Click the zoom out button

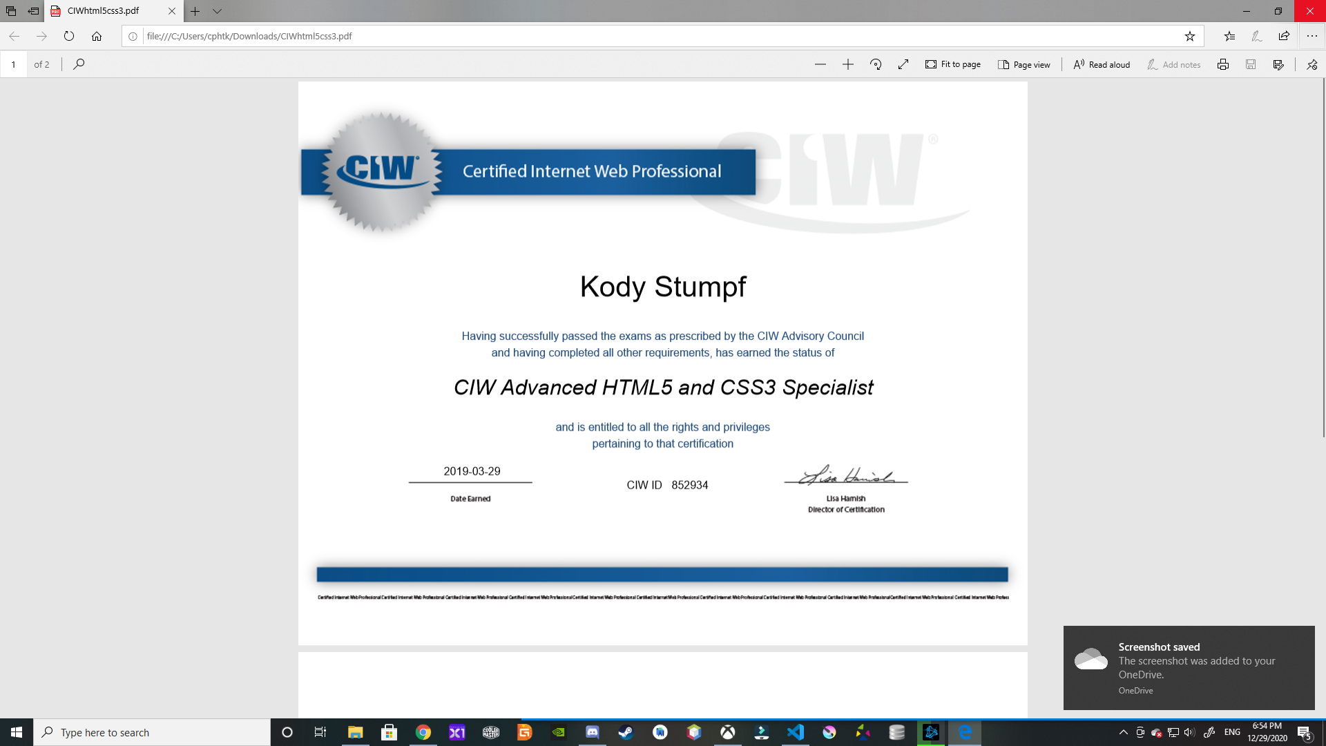click(x=818, y=64)
